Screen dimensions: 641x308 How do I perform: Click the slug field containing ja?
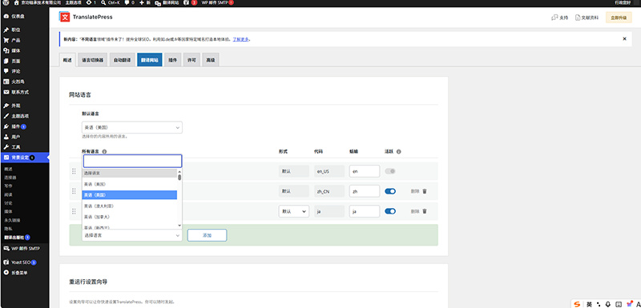365,211
